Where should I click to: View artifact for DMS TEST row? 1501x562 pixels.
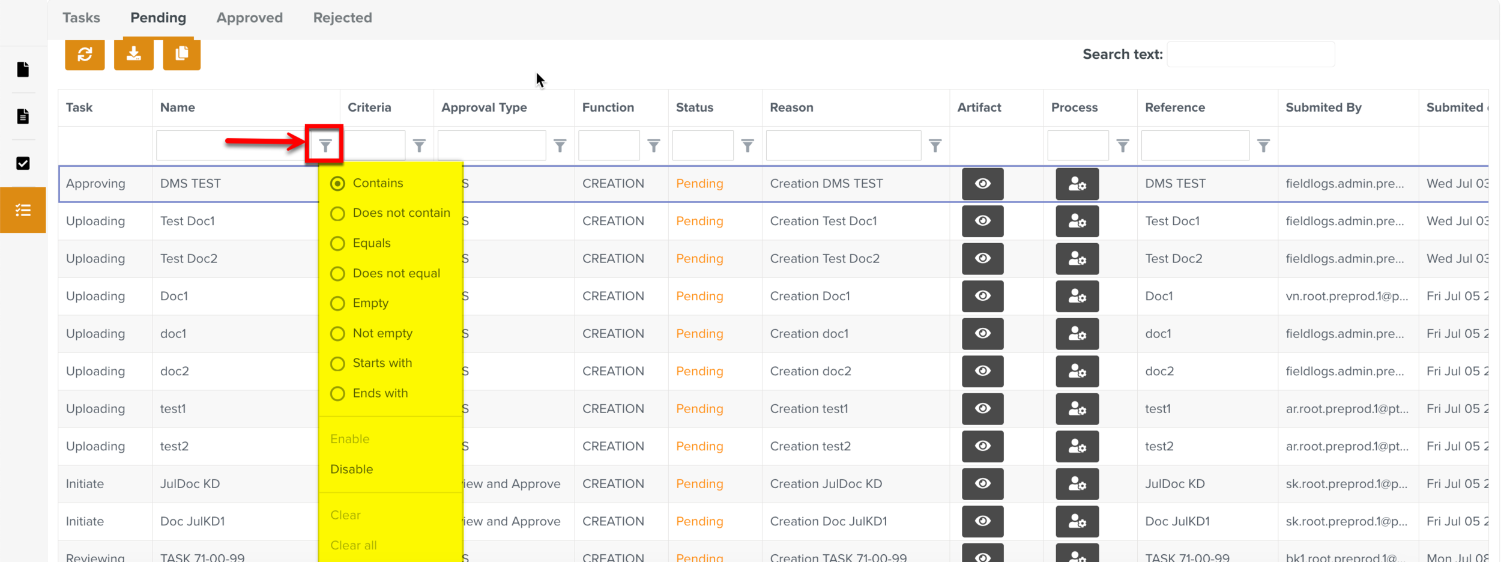coord(982,184)
